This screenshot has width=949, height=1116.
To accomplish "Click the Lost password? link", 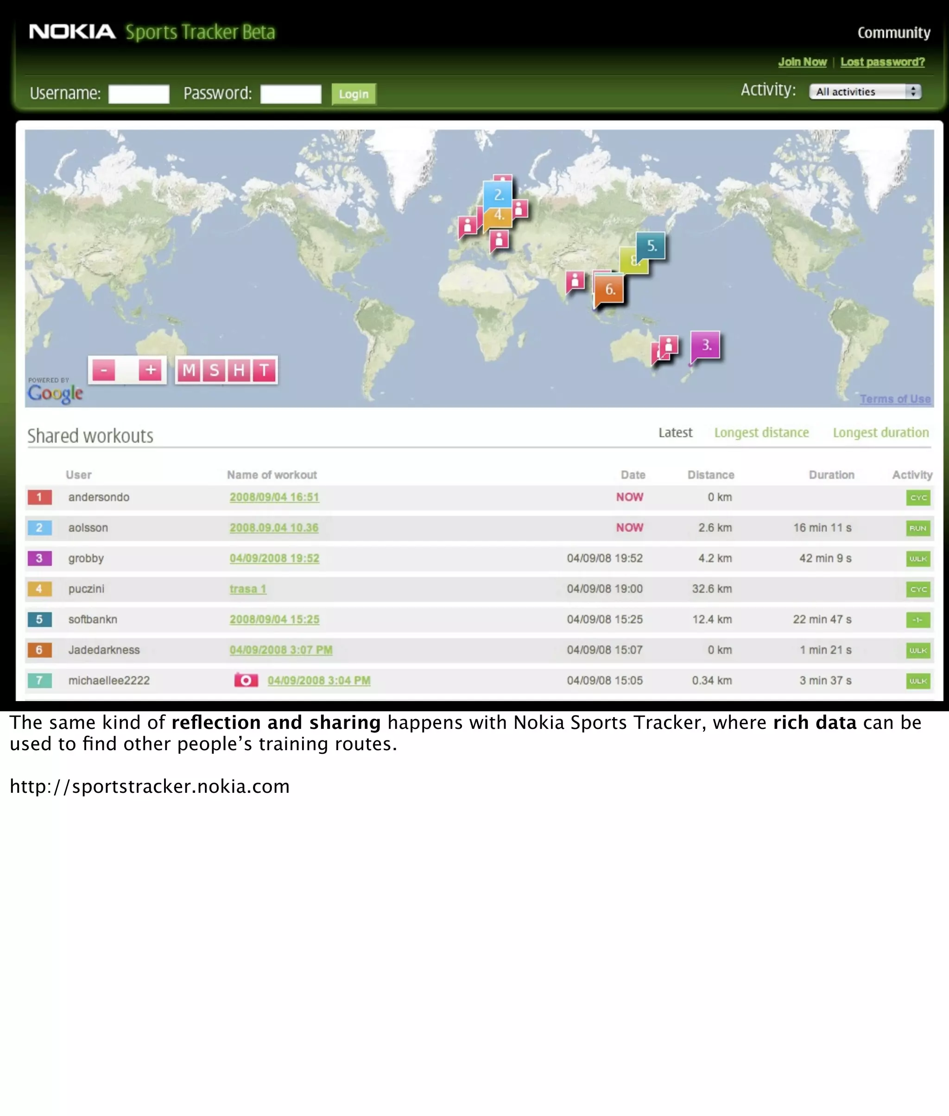I will tap(882, 62).
